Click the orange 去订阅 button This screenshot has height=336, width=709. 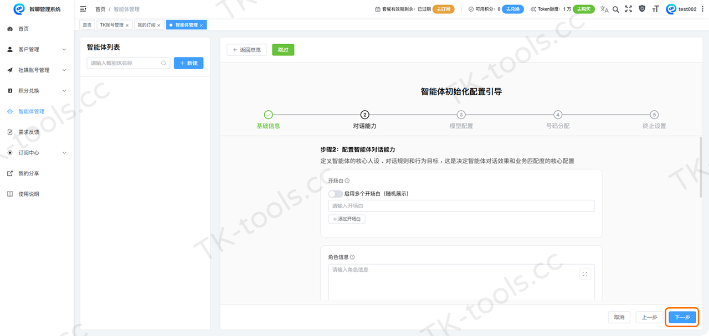pos(443,9)
